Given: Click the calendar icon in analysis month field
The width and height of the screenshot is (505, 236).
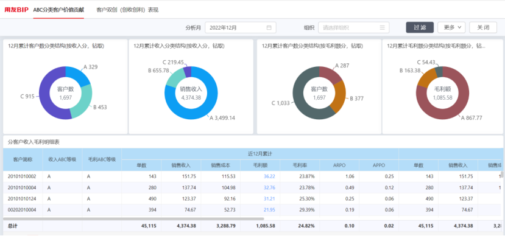Looking at the screenshot, I should (x=269, y=27).
